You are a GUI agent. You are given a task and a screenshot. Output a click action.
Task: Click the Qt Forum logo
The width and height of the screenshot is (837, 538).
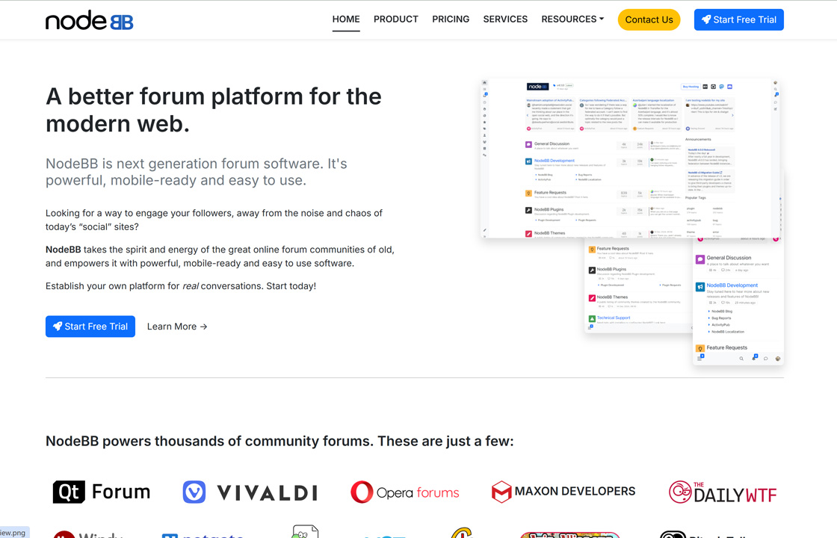102,492
